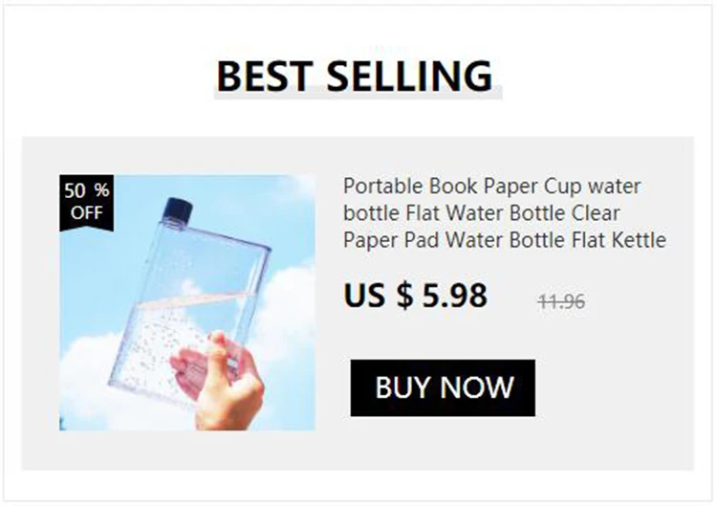Select the "Paper Pad Water Bottle Flat Kettle" line

pos(505,240)
